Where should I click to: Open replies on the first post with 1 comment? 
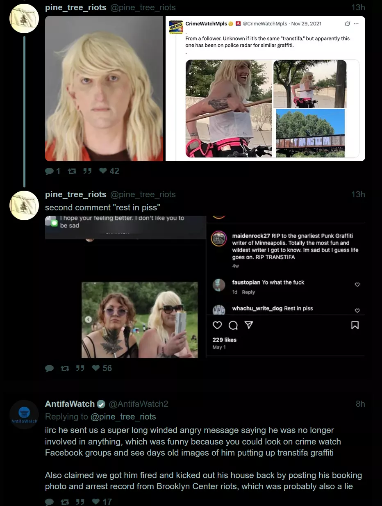[53, 171]
